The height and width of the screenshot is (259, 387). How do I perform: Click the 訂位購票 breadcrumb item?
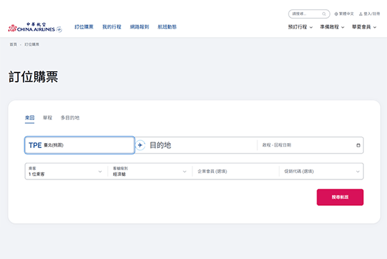32,45
